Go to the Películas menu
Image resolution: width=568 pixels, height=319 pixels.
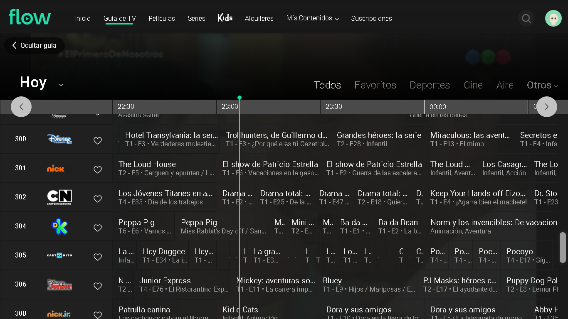pyautogui.click(x=162, y=18)
